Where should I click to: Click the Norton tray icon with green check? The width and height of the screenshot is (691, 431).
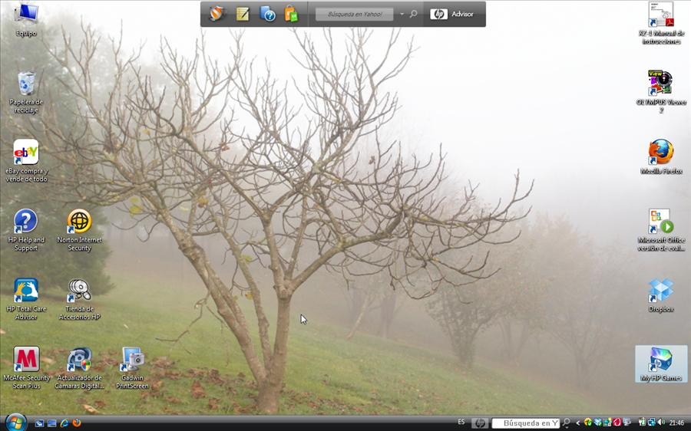click(588, 423)
